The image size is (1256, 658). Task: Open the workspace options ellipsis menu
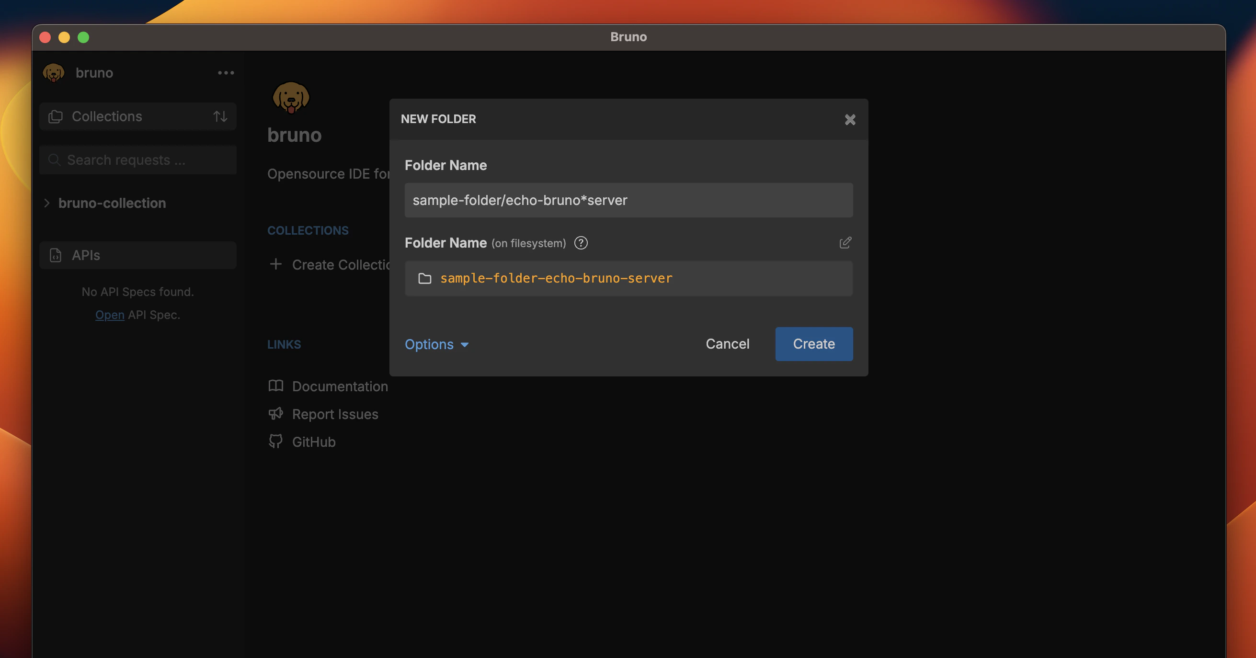click(225, 73)
